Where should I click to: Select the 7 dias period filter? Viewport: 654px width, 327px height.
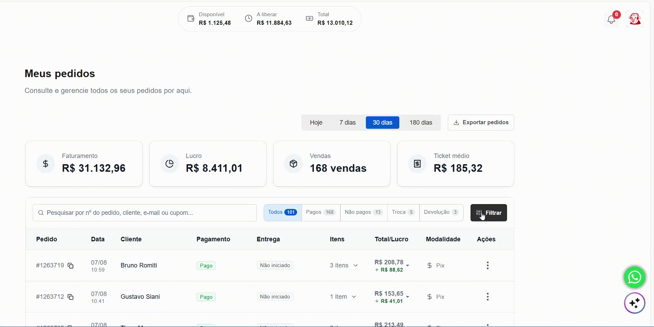coord(347,123)
